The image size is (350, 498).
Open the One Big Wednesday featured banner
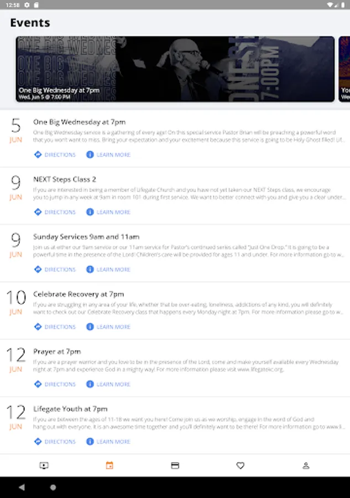point(175,69)
